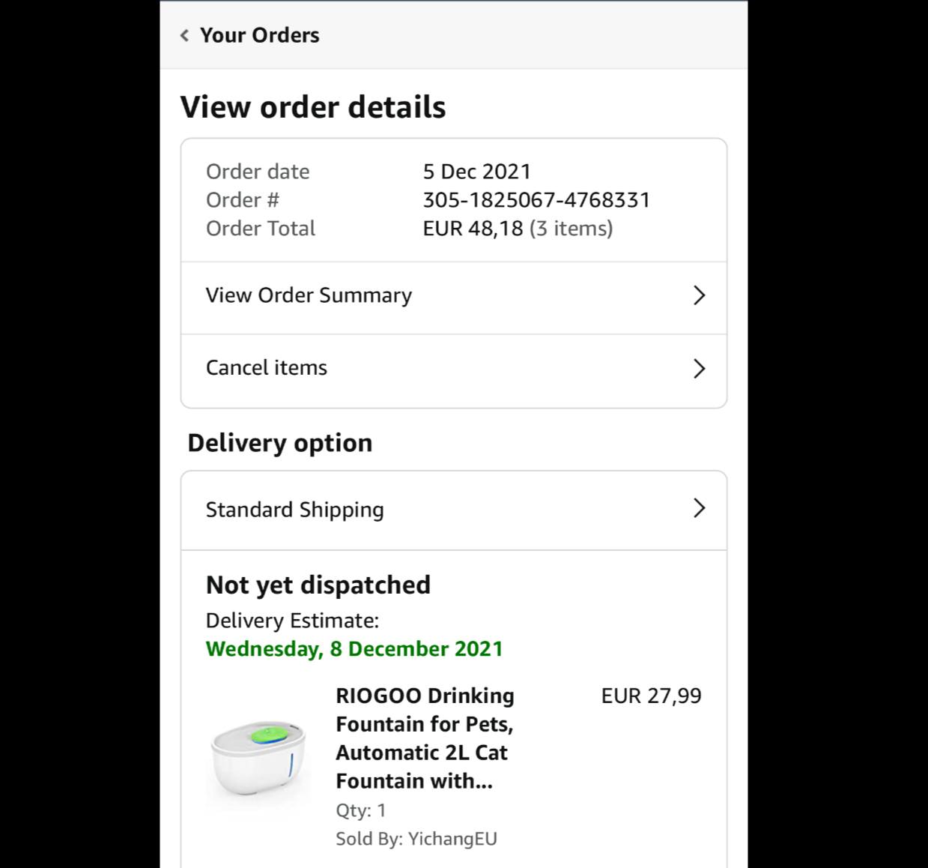Screen dimensions: 928x868
Task: Open the Your Orders header link
Action: [x=259, y=35]
